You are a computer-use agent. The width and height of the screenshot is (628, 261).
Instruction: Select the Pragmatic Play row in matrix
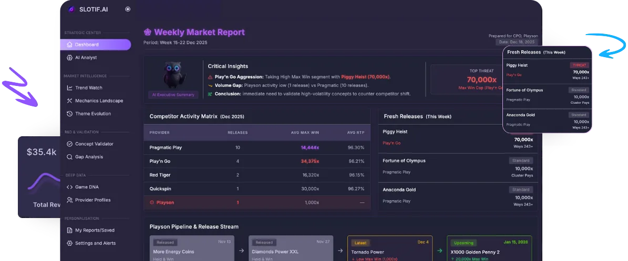(x=257, y=147)
